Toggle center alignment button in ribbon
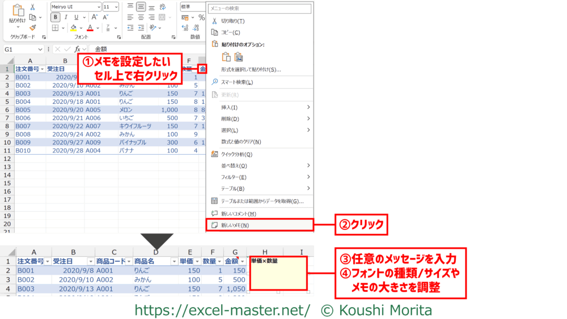The width and height of the screenshot is (567, 319). (x=141, y=7)
